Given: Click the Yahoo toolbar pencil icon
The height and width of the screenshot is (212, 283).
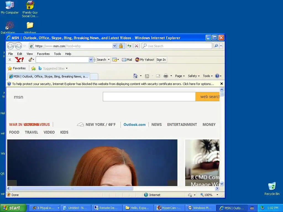Looking at the screenshot, I should [x=30, y=60].
